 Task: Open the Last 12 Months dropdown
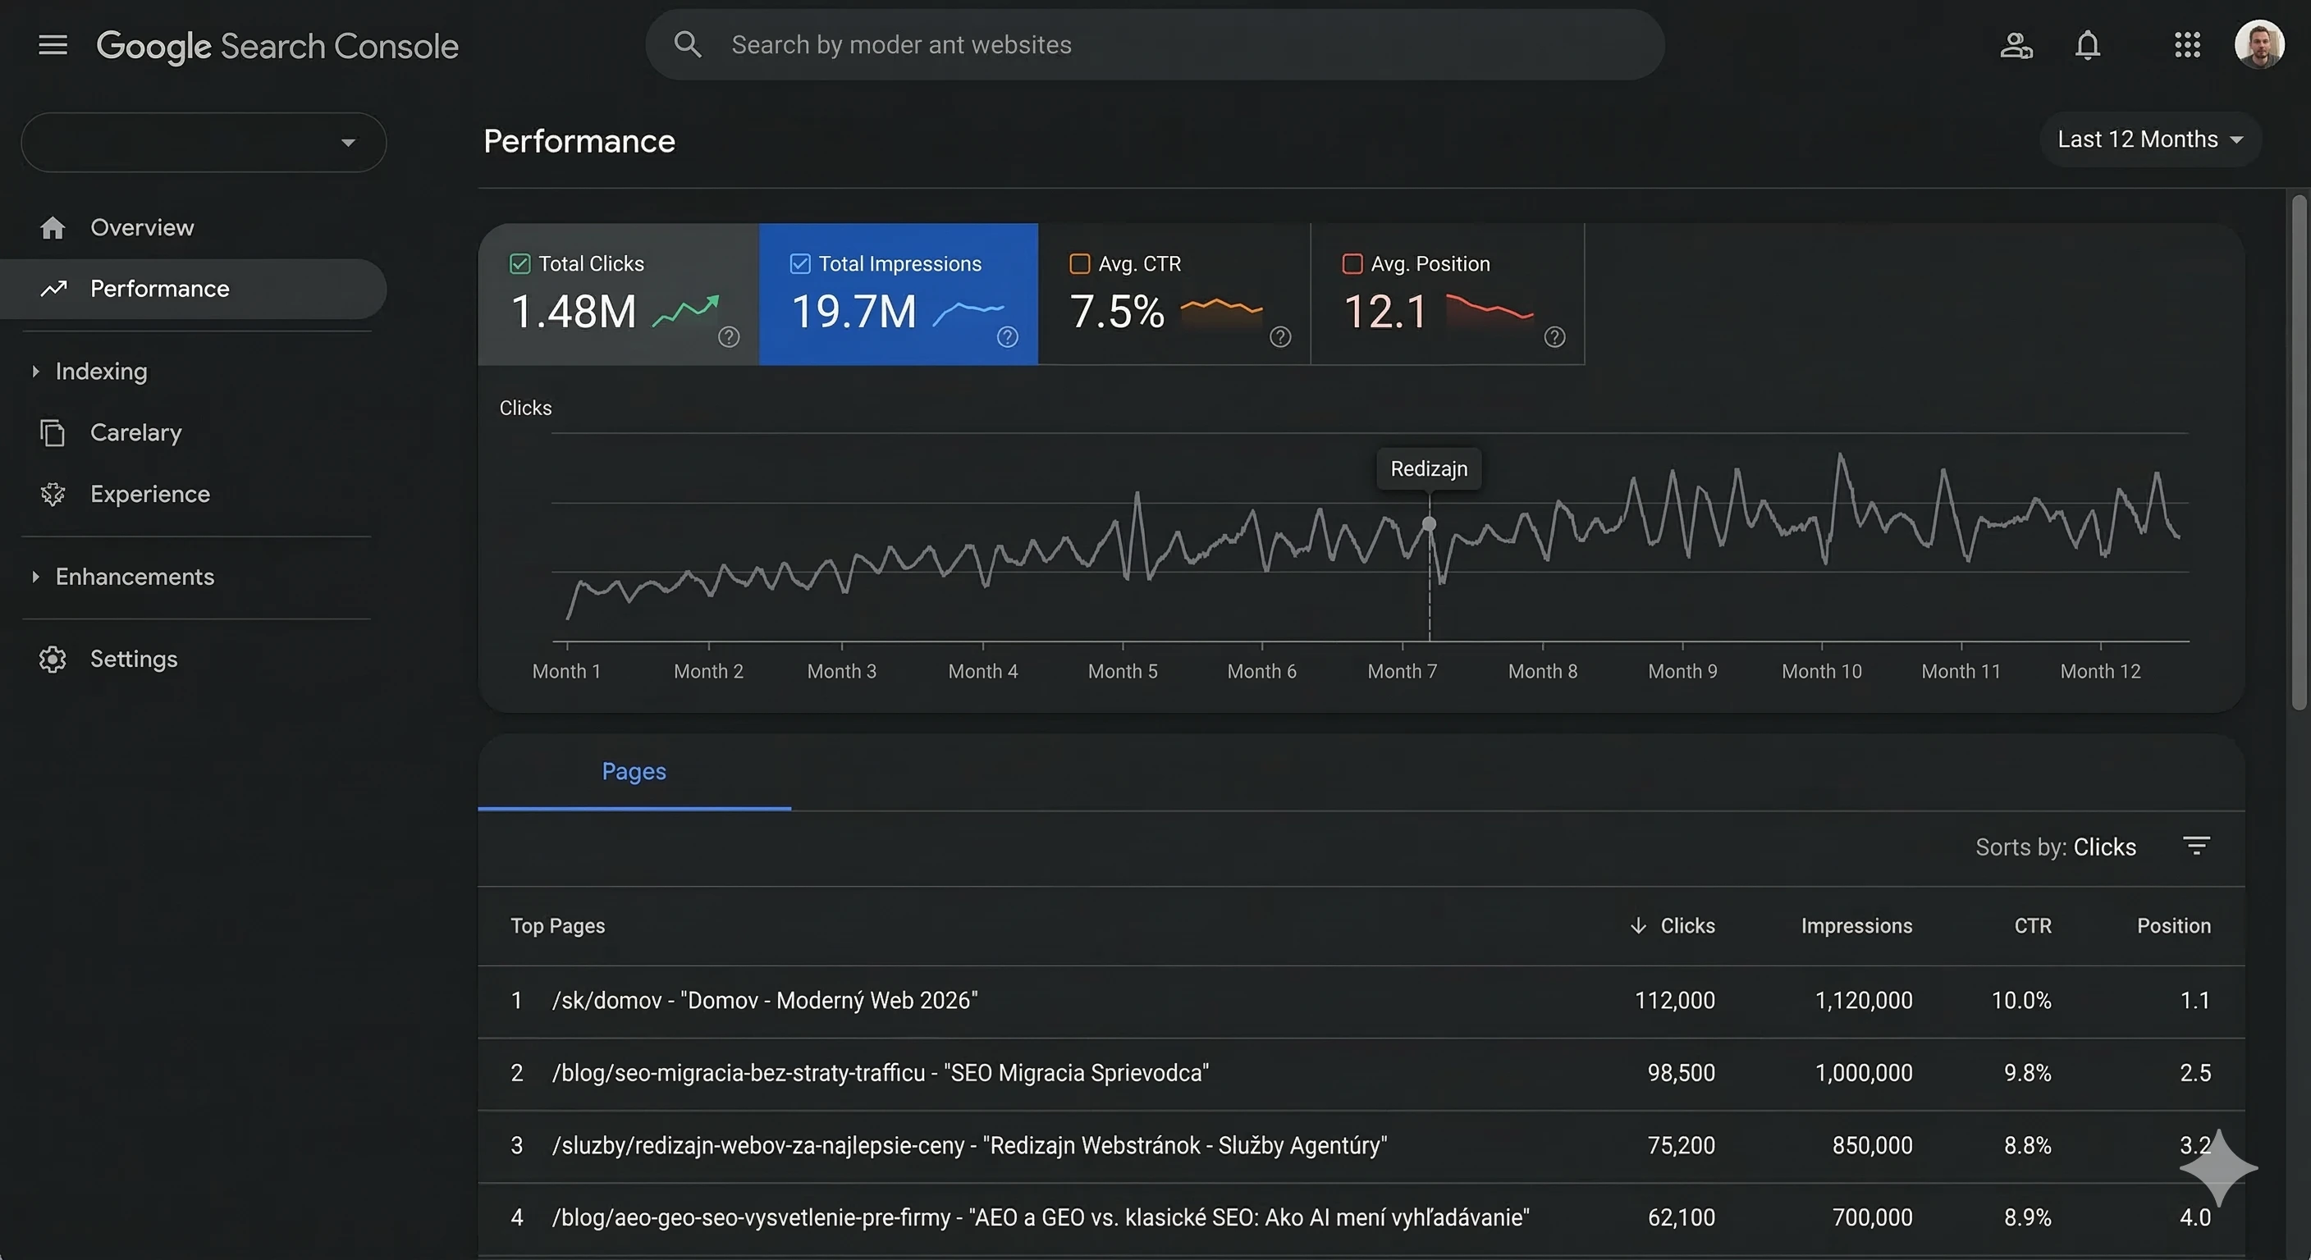2149,140
